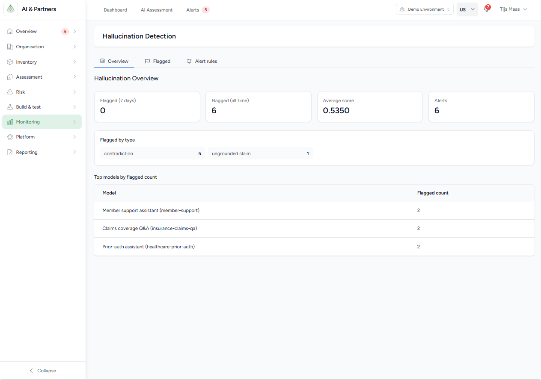Click the contradiction type chip
This screenshot has width=541, height=380.
click(x=153, y=153)
